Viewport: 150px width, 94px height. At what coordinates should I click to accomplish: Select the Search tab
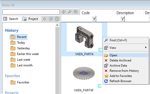(x=11, y=19)
